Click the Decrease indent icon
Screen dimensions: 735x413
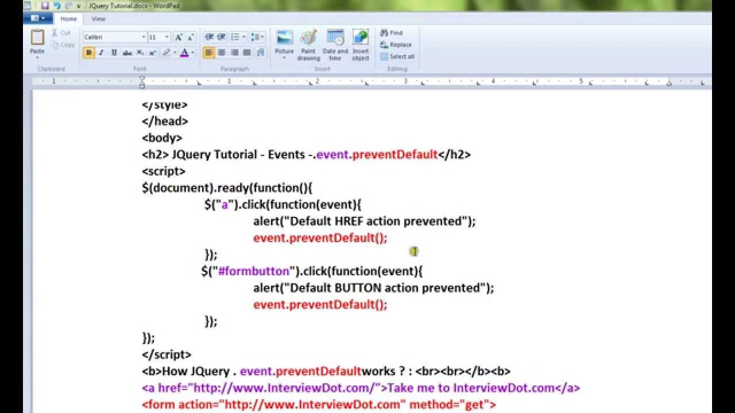point(208,37)
